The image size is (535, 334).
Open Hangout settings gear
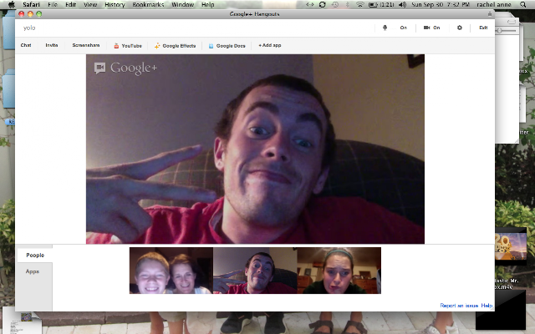tap(460, 28)
